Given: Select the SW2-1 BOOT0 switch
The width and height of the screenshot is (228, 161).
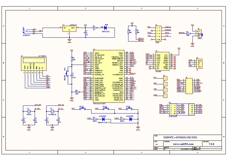Looking at the screenshot, I should click(x=199, y=33).
